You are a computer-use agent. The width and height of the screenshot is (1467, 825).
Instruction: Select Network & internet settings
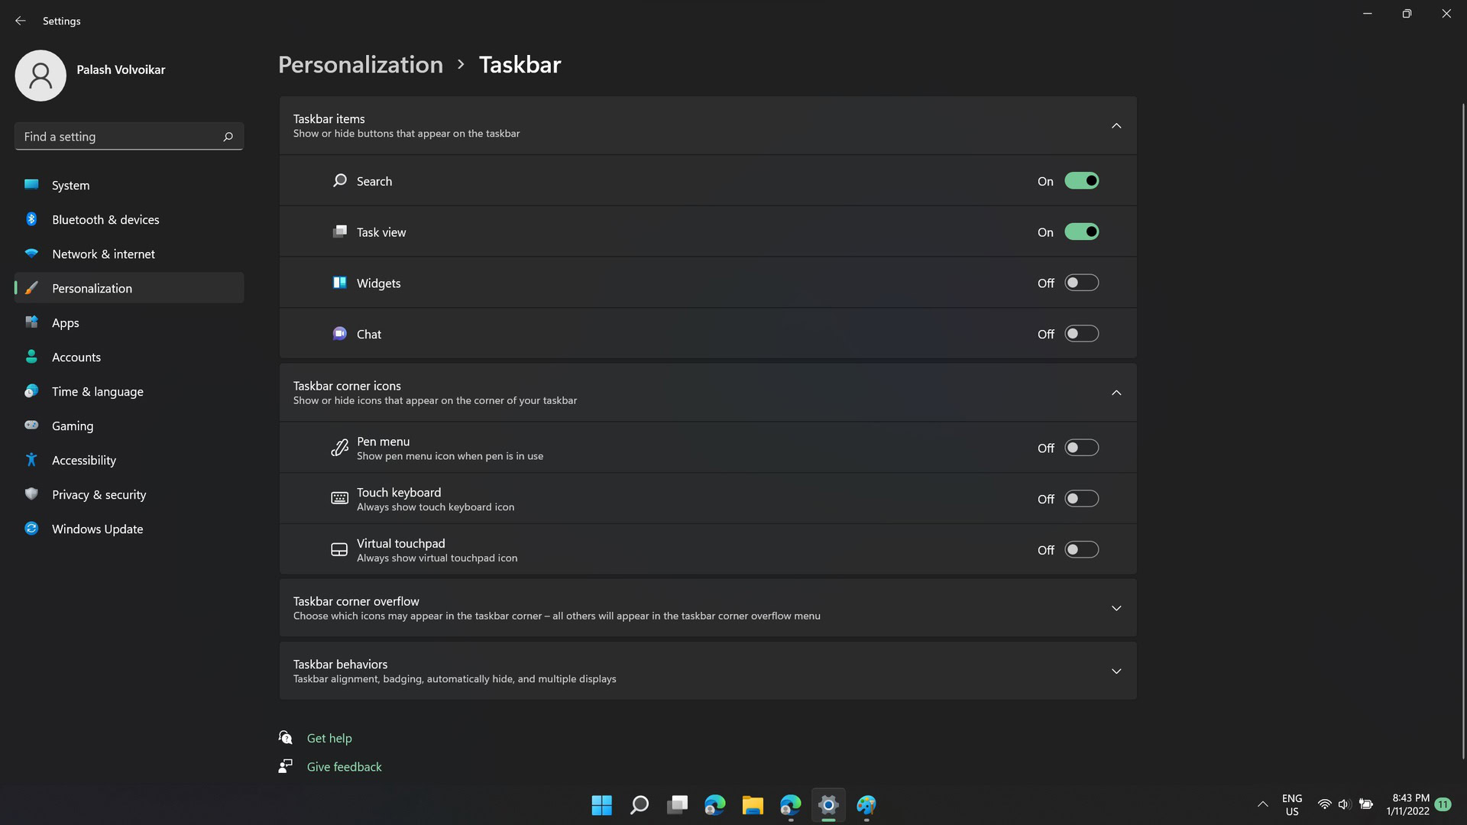click(x=103, y=254)
